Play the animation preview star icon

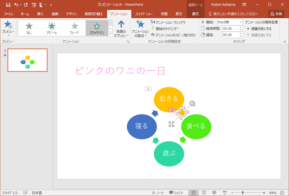tap(8, 25)
